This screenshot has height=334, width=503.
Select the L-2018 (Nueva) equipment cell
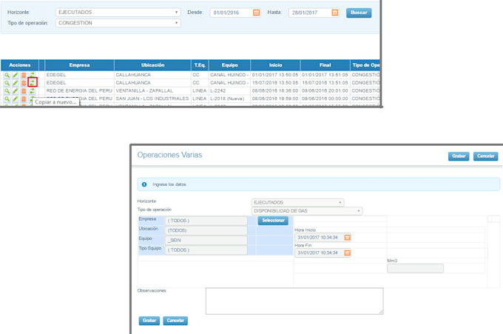(230, 98)
